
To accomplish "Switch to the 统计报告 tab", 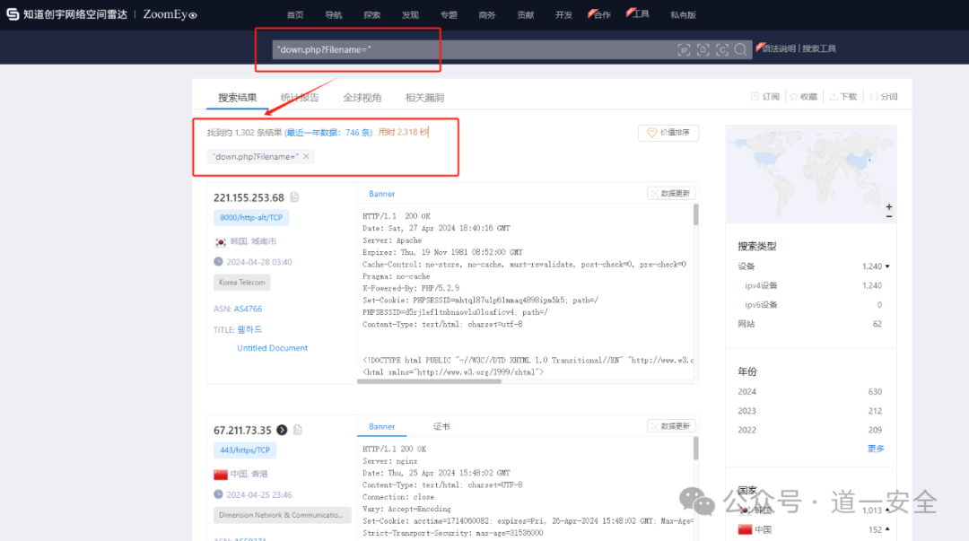I will [300, 98].
